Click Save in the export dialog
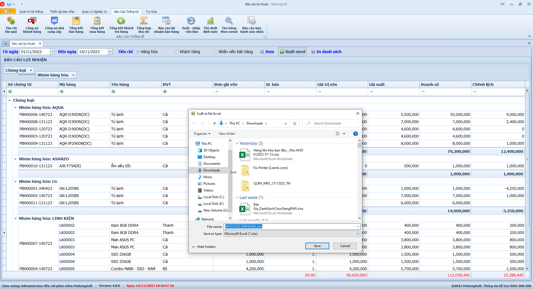Screen dimensions: 533x289 pyautogui.click(x=317, y=246)
